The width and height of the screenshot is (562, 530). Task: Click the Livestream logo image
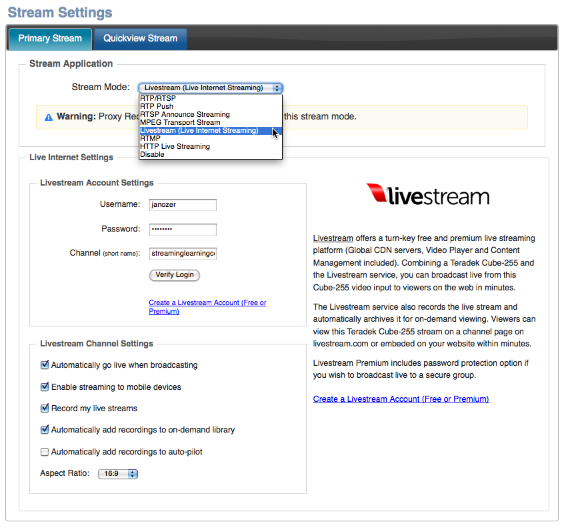click(427, 194)
